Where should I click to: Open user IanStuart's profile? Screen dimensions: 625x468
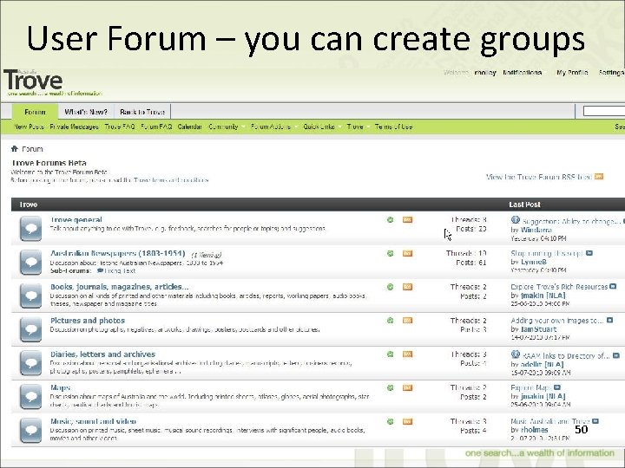pos(538,329)
